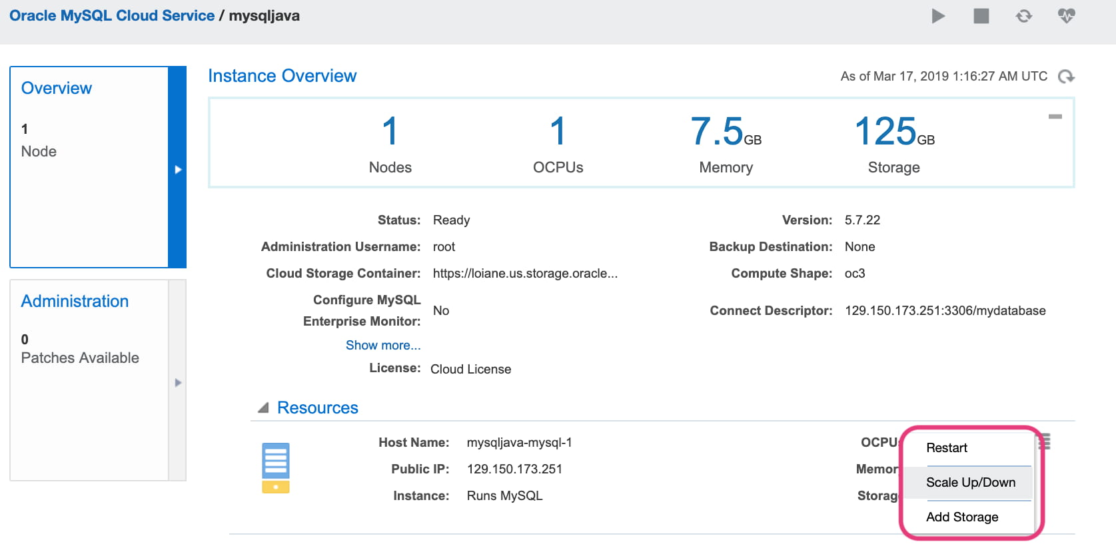
Task: Click the mysqljava-mysql-1 node server icon
Action: click(276, 467)
